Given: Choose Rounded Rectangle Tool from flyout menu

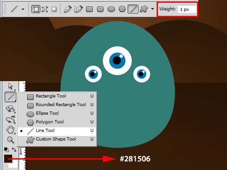Looking at the screenshot, I should click(x=57, y=105).
